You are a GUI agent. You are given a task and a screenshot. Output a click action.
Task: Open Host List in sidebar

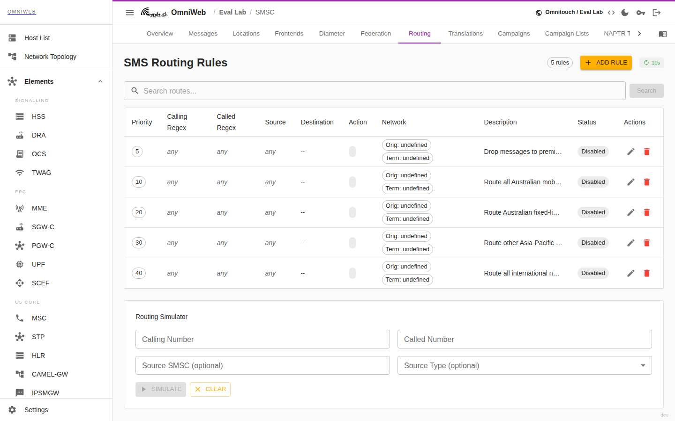pos(56,38)
